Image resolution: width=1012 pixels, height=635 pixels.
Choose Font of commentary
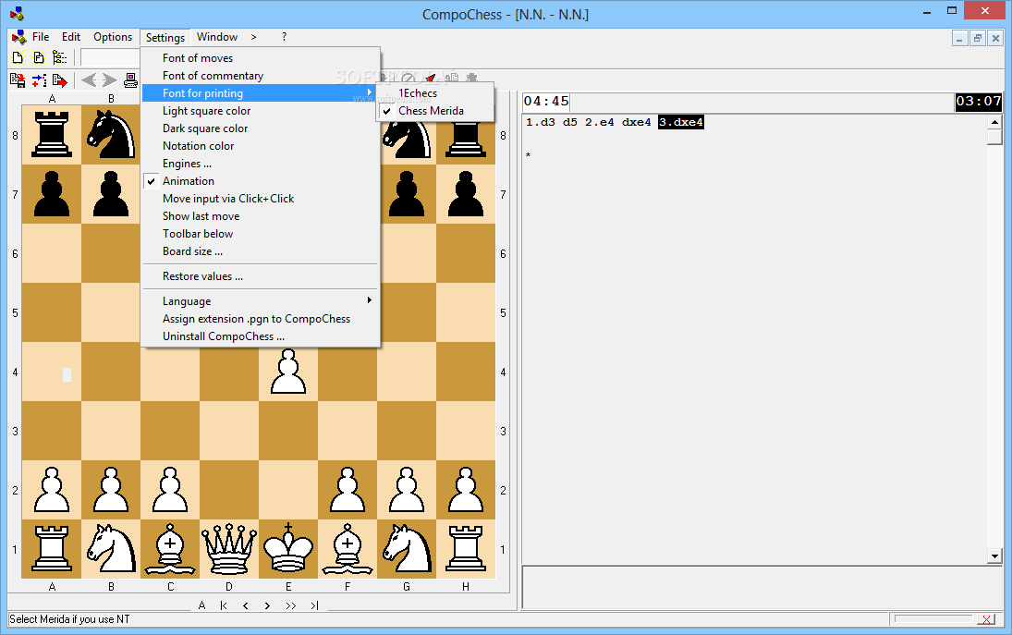[x=261, y=76]
